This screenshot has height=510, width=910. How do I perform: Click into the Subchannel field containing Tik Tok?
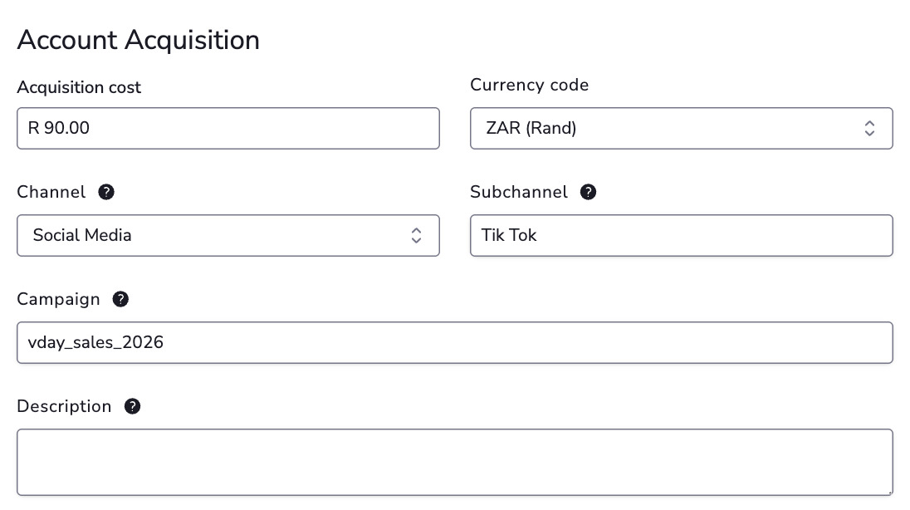tap(682, 235)
